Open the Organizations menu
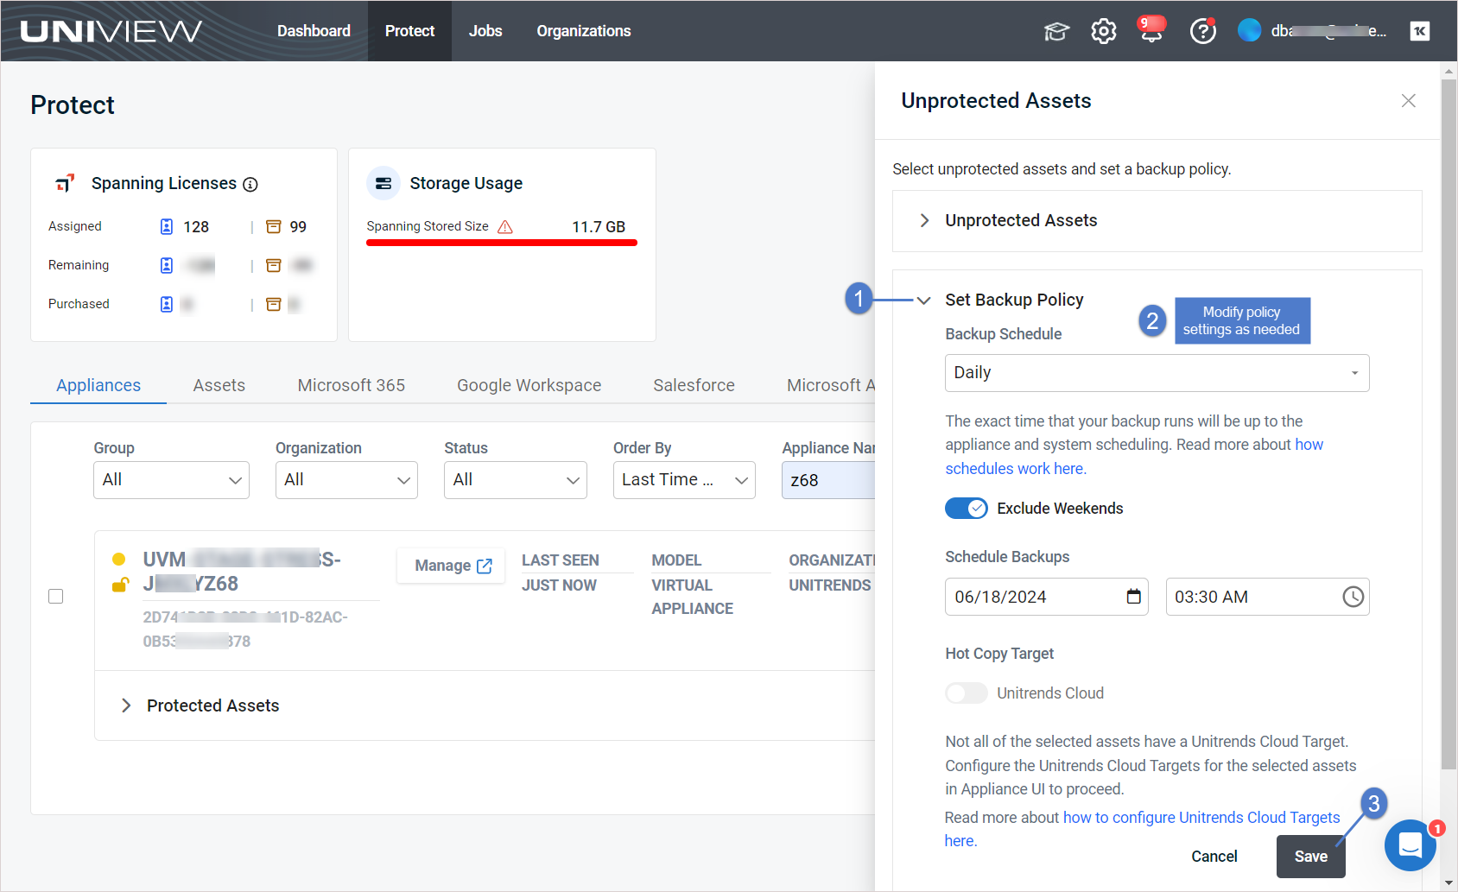This screenshot has width=1458, height=892. tap(584, 31)
